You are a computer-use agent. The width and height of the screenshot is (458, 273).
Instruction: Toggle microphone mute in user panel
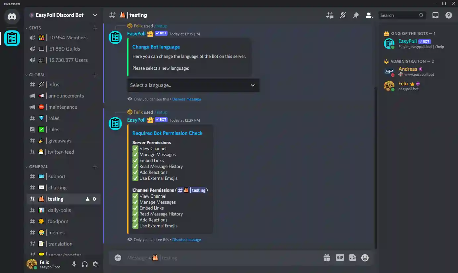(74, 264)
